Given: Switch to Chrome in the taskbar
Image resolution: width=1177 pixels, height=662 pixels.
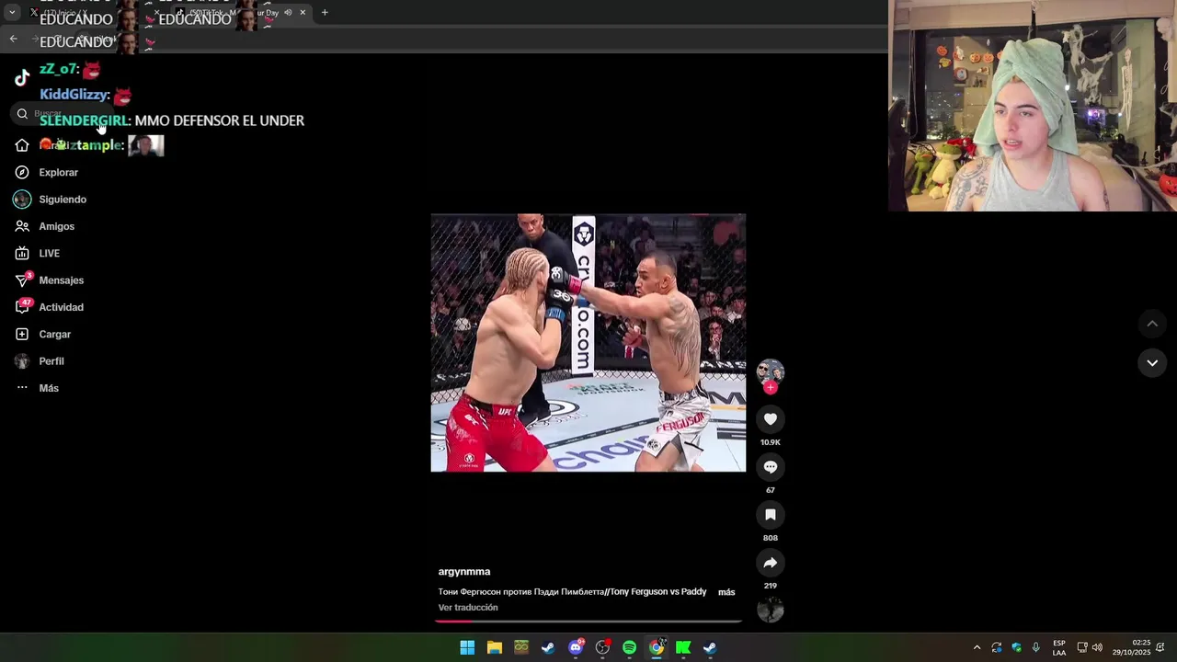Looking at the screenshot, I should [x=657, y=647].
